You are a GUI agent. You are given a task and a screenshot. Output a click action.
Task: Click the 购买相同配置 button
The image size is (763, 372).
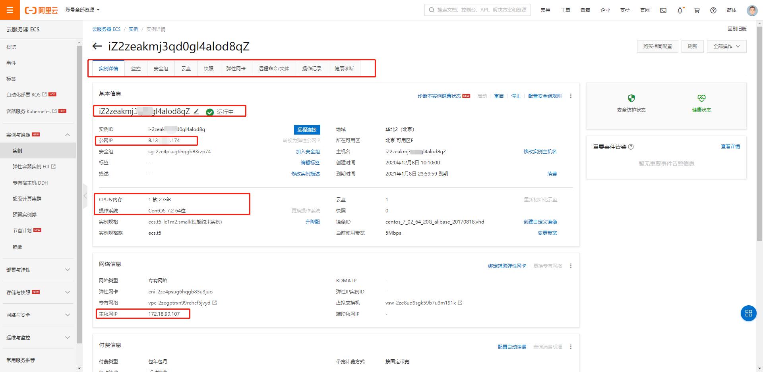click(x=658, y=46)
